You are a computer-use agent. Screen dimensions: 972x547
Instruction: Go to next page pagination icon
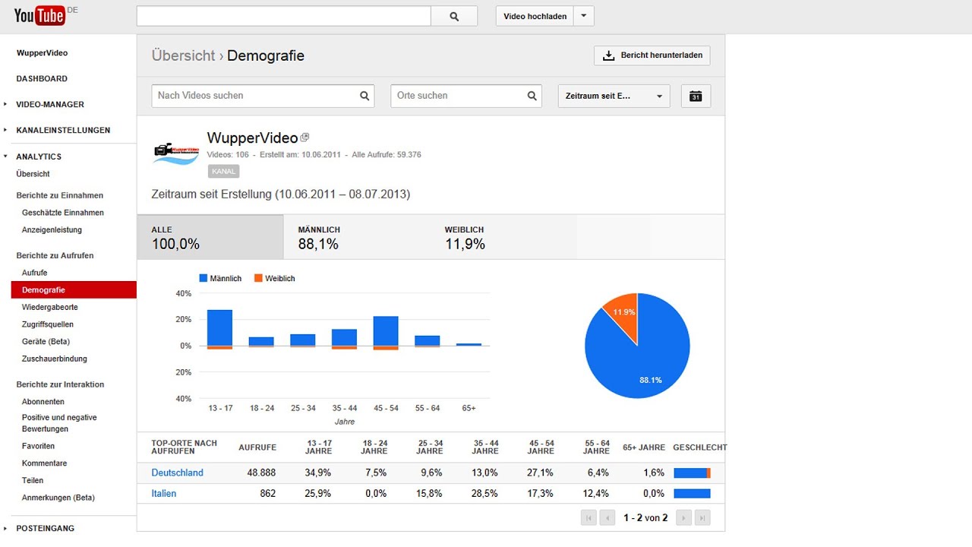[684, 517]
